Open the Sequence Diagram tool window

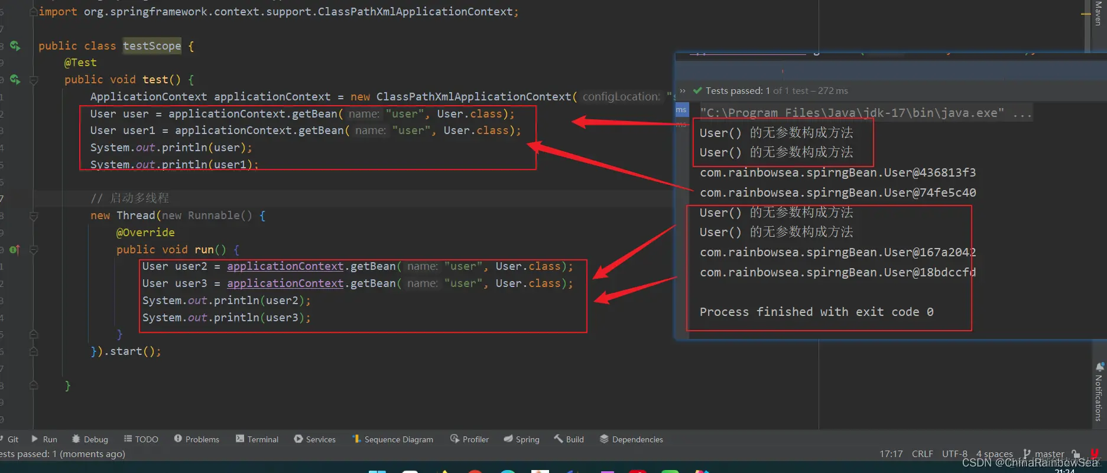coord(393,439)
